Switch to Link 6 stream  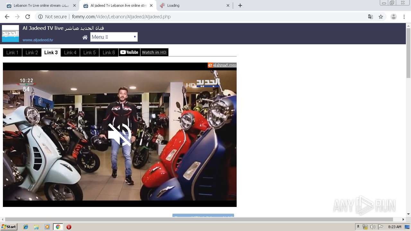pyautogui.click(x=109, y=52)
